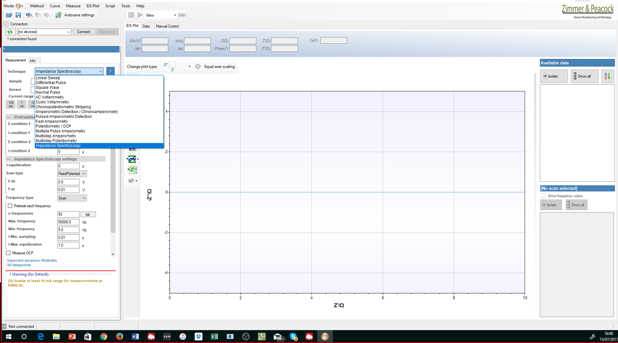Click the run measurement play icon

click(140, 15)
